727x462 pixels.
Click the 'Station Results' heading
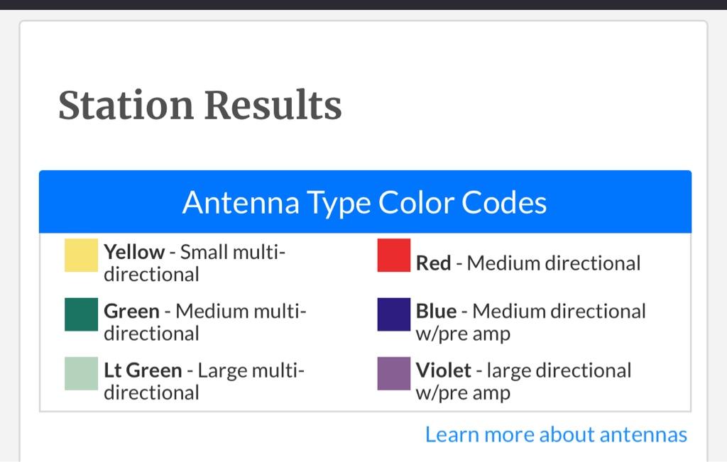[x=199, y=105]
